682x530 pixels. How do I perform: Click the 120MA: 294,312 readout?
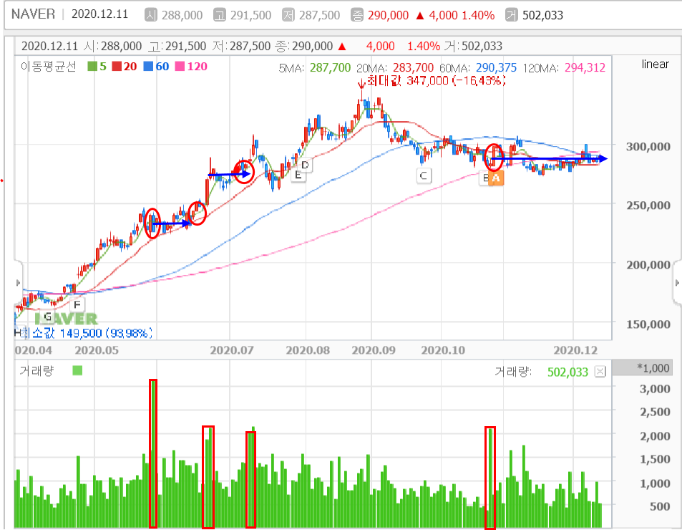click(x=564, y=68)
